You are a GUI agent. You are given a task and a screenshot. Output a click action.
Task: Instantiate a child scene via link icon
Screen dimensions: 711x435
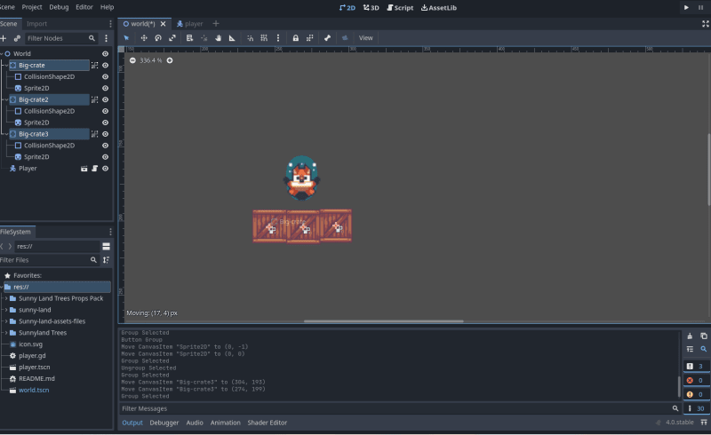coord(17,38)
